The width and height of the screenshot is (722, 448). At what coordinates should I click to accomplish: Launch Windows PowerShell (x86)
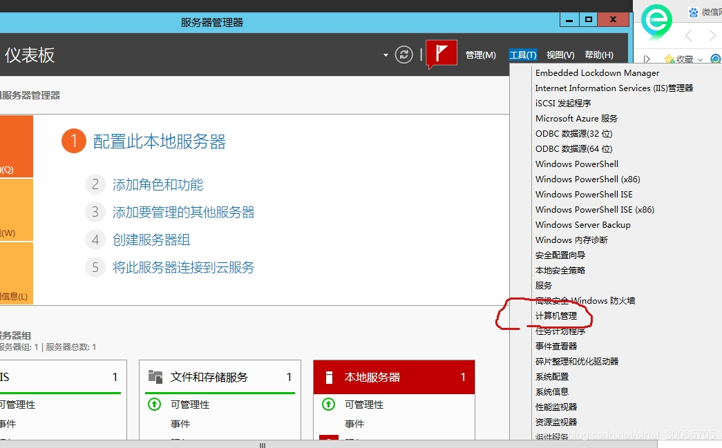587,179
